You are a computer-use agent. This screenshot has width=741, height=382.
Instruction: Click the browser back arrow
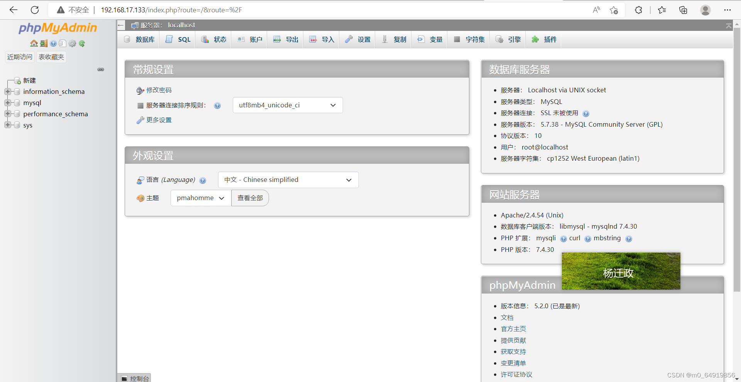(14, 10)
